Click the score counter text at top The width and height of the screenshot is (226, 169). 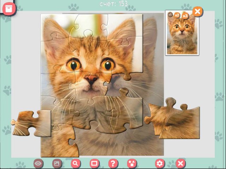[x=113, y=4]
